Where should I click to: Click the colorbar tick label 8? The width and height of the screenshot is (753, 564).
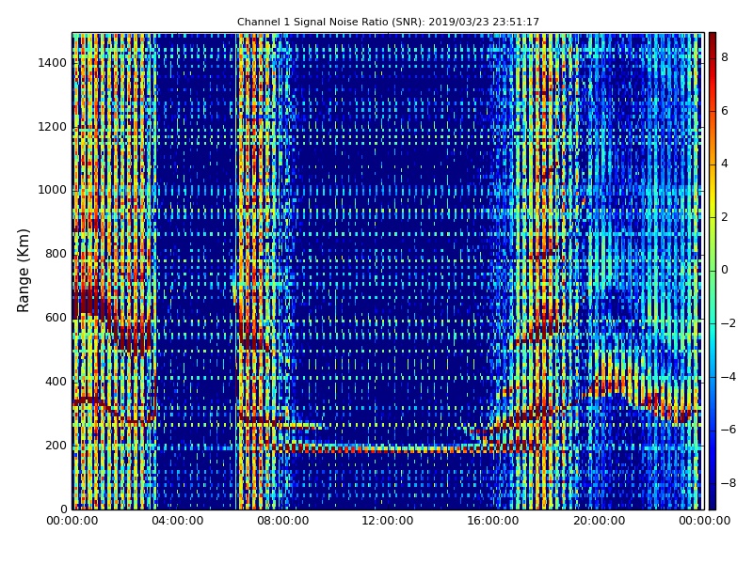[725, 57]
